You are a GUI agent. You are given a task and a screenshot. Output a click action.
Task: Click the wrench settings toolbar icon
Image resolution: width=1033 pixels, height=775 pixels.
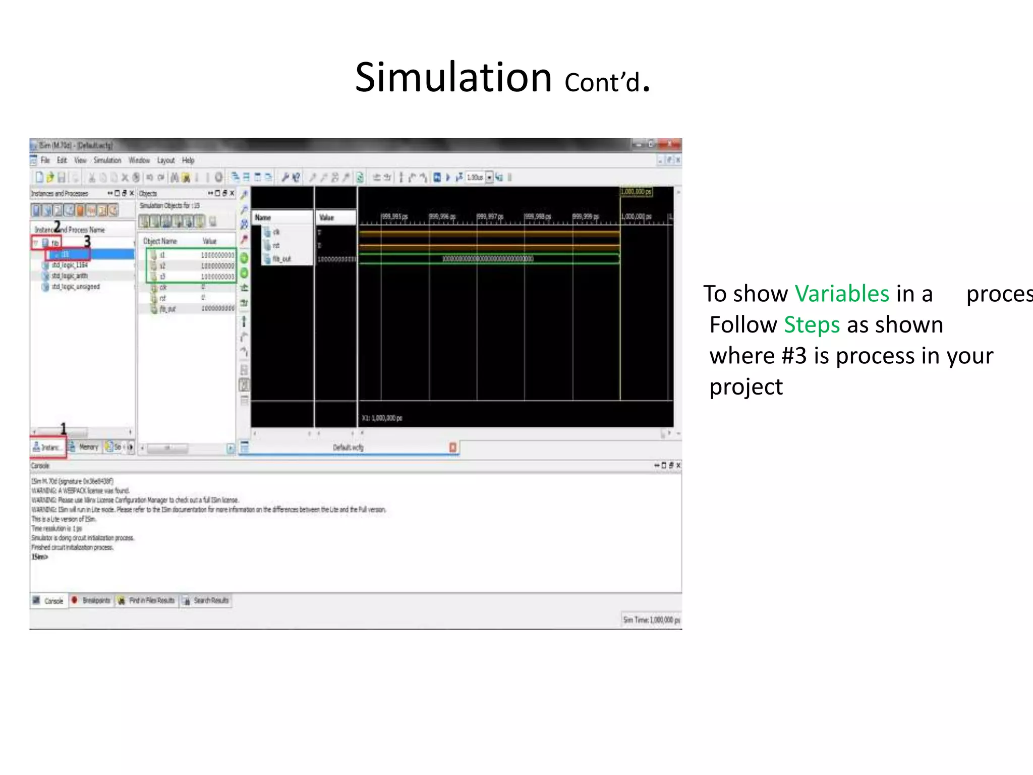[285, 177]
